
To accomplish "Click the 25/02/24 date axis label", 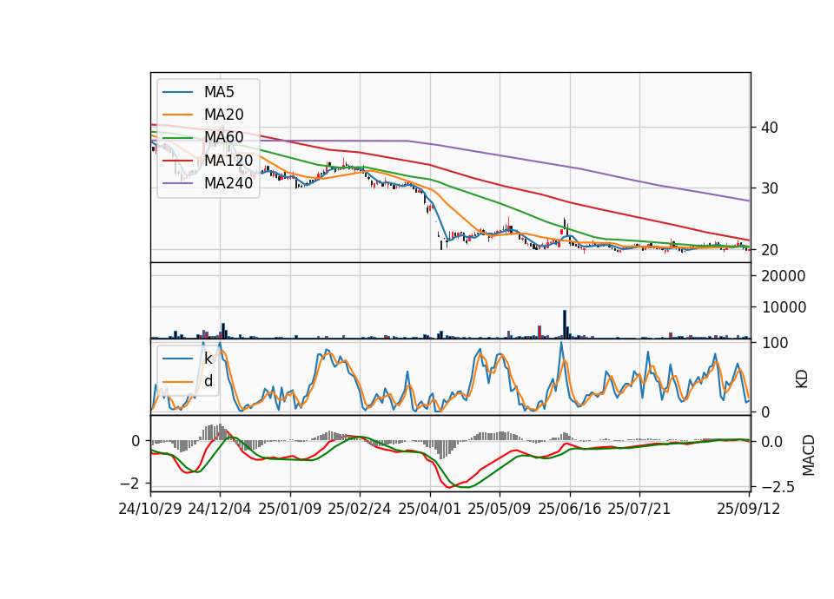I will (x=360, y=509).
